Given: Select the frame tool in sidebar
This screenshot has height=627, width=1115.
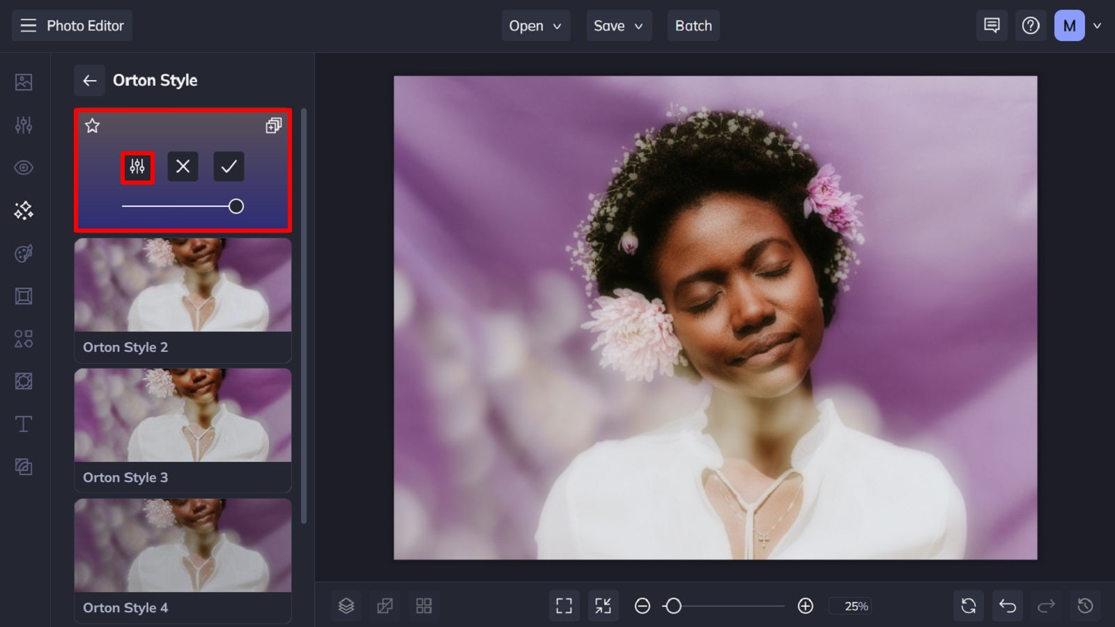Looking at the screenshot, I should click(x=23, y=295).
